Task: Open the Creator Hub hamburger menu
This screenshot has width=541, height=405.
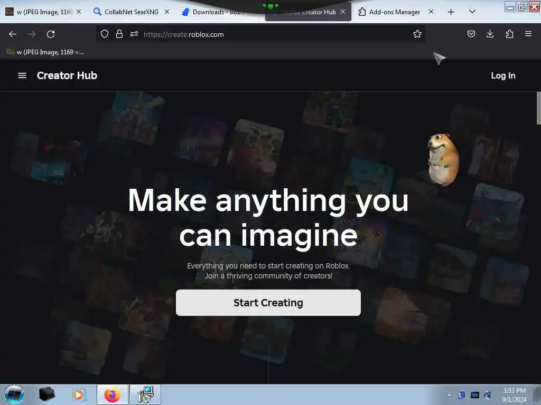Action: click(x=22, y=75)
